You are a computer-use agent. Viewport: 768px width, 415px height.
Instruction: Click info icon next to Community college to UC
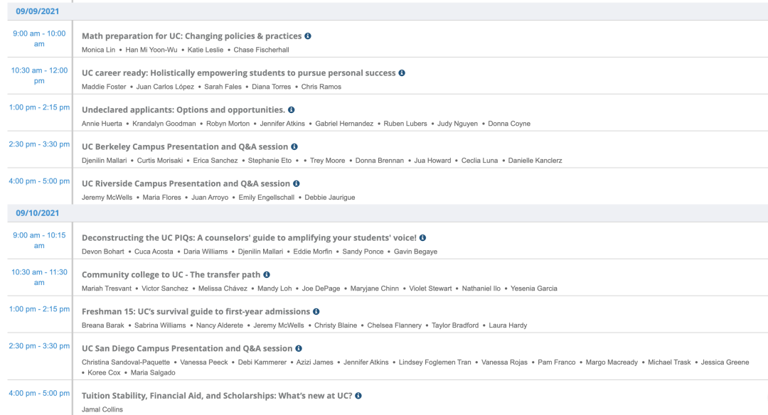click(x=267, y=274)
